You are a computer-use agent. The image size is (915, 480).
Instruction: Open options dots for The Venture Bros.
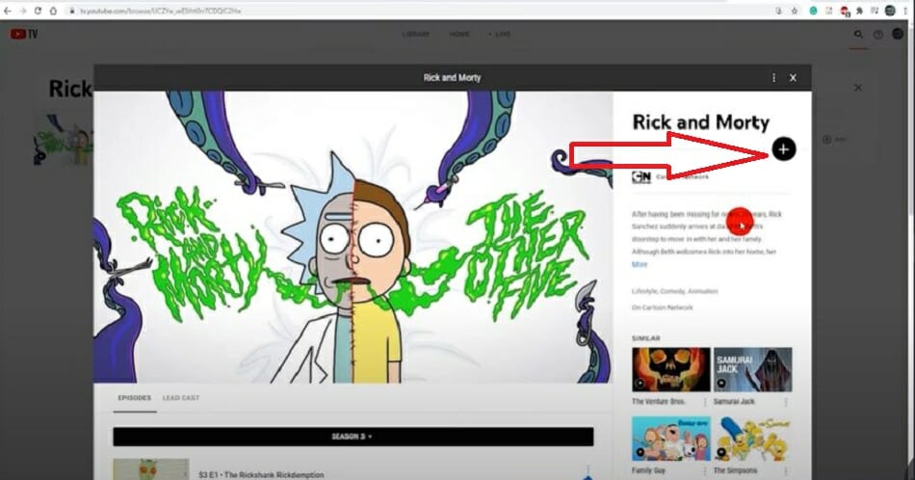(705, 402)
